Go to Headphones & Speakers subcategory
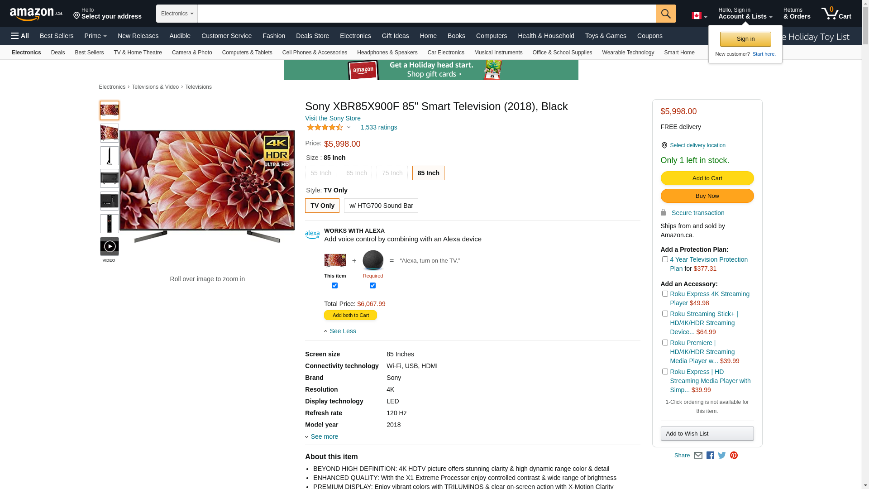Image resolution: width=869 pixels, height=489 pixels. (x=387, y=53)
